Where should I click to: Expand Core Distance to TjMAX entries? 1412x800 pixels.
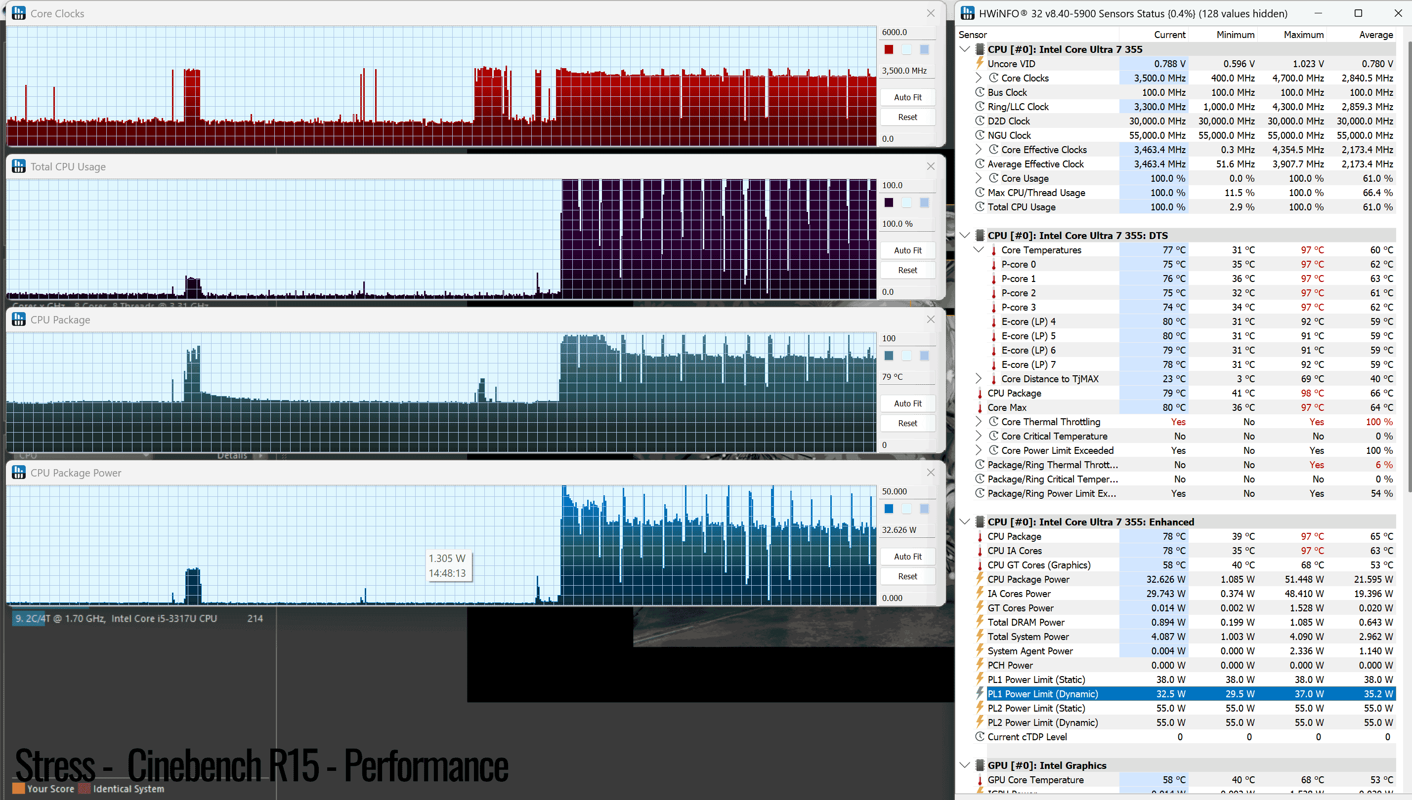click(x=979, y=379)
